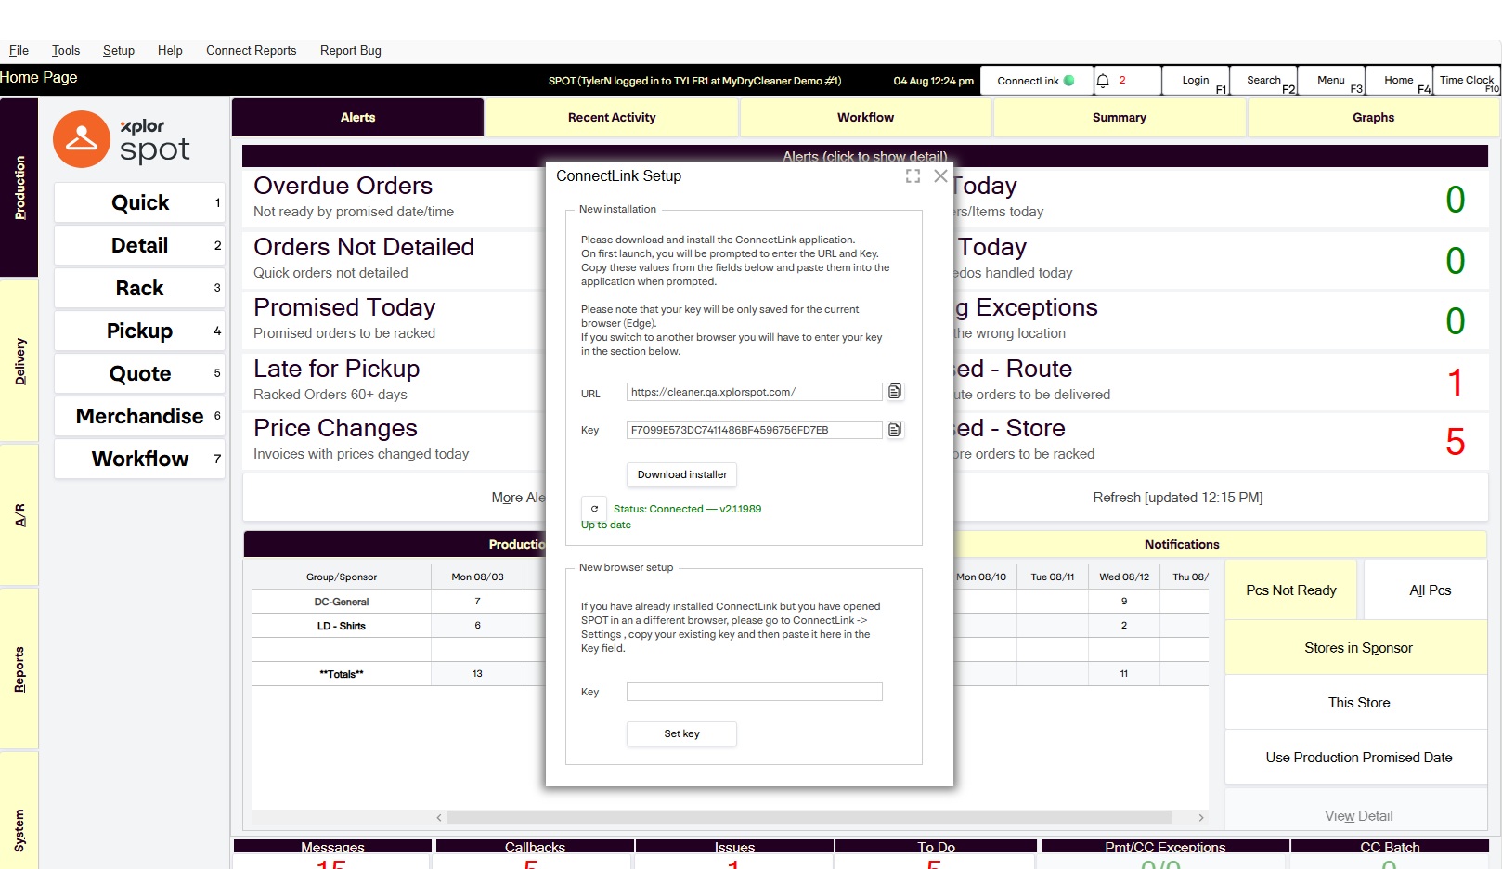Open the Delivery side tab
The height and width of the screenshot is (869, 1502).
click(x=19, y=361)
